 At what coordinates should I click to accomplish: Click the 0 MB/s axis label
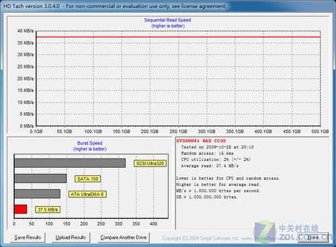pyautogui.click(x=27, y=126)
